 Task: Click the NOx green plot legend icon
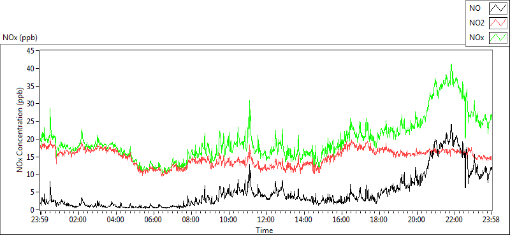point(499,38)
